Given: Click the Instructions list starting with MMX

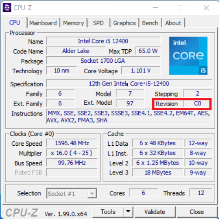Looking at the screenshot, I should click(129, 116).
